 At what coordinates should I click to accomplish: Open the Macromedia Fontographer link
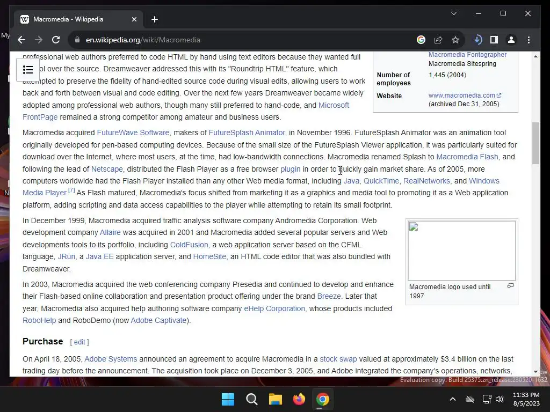click(x=467, y=55)
